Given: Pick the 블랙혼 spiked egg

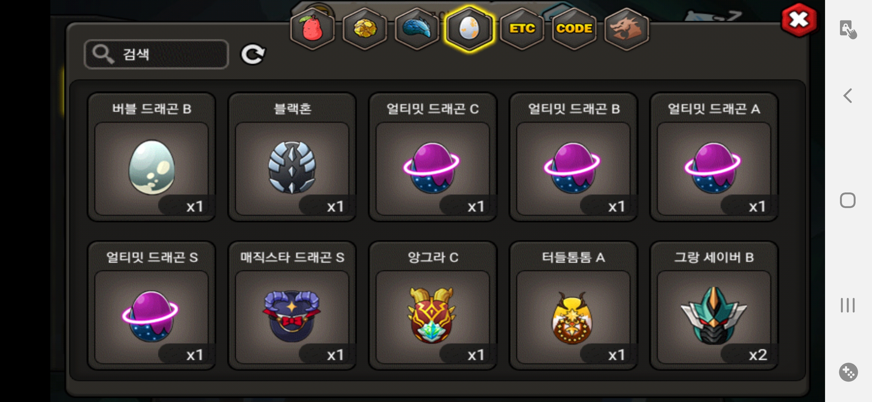Looking at the screenshot, I should click(292, 157).
